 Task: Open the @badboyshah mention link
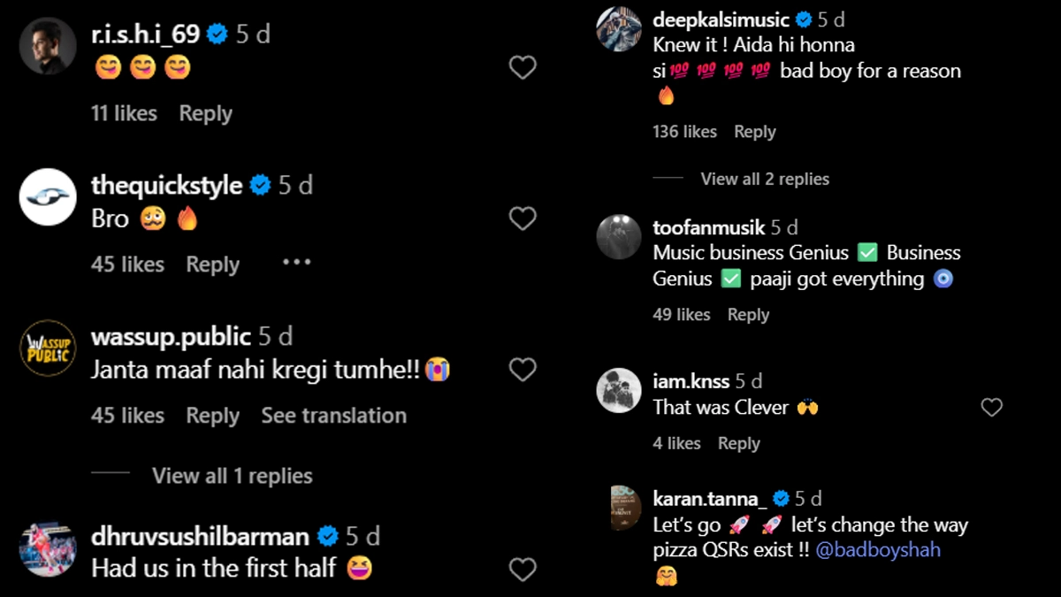pyautogui.click(x=877, y=550)
